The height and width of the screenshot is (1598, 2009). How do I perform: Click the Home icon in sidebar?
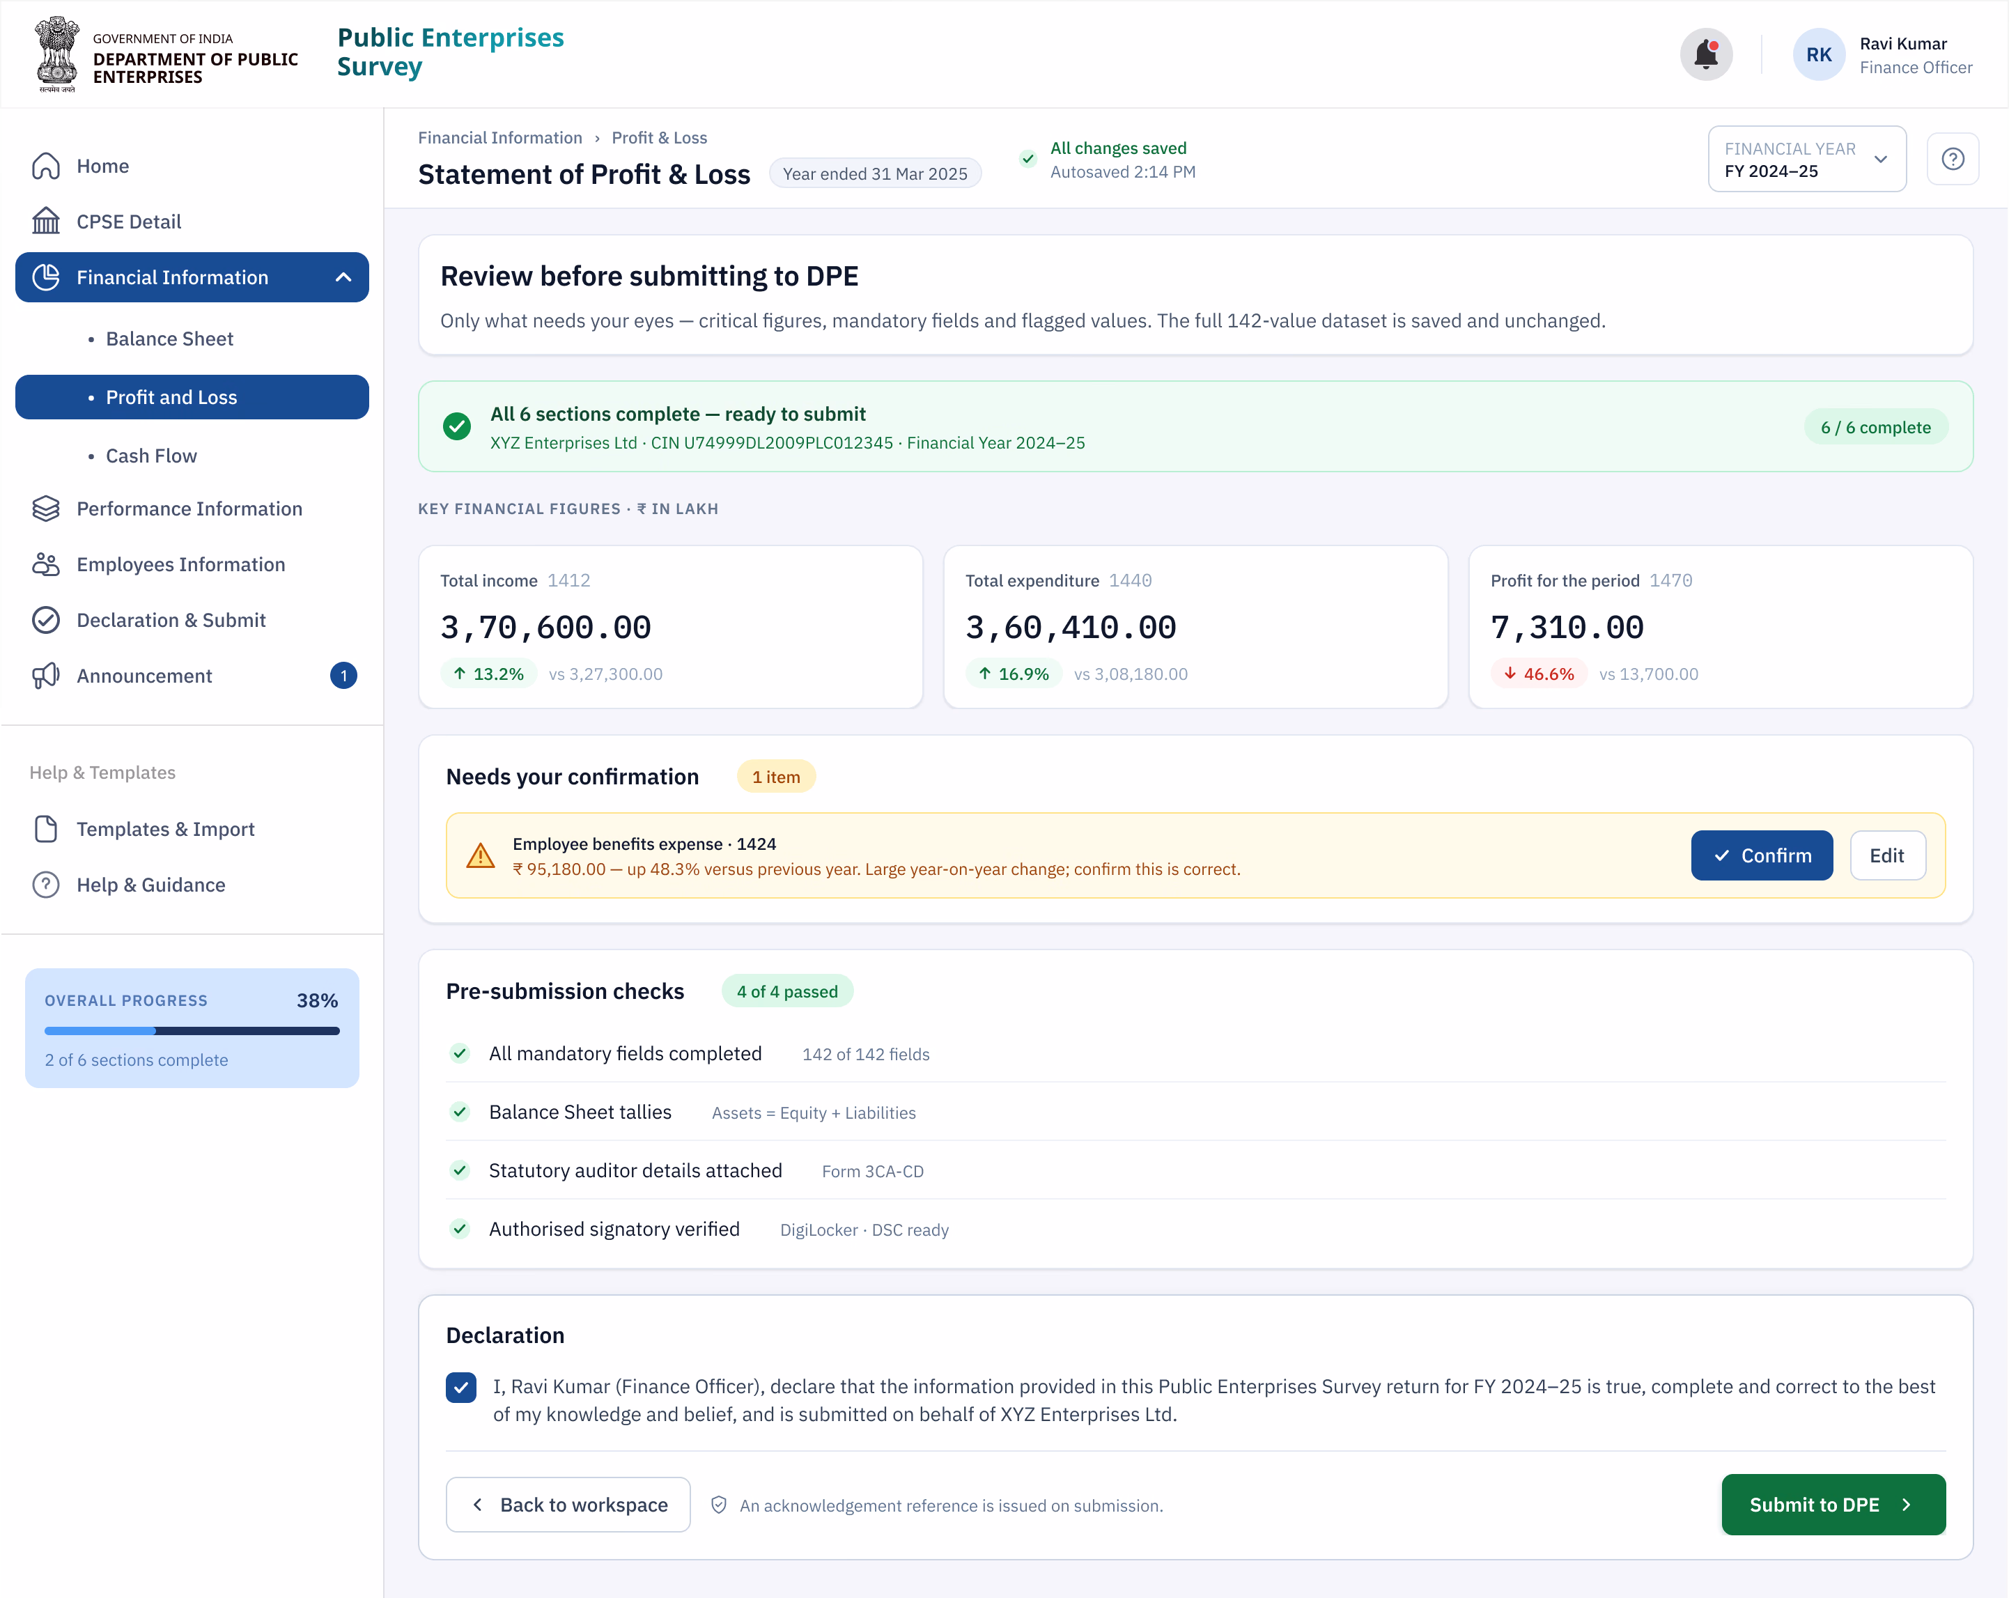pyautogui.click(x=46, y=166)
